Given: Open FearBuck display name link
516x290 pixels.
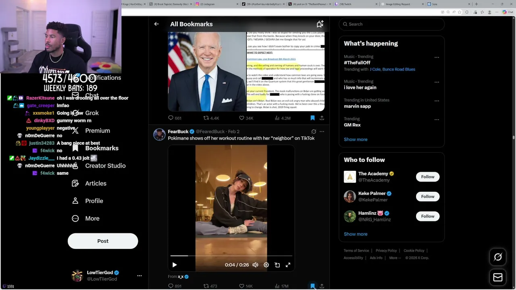Looking at the screenshot, I should pyautogui.click(x=178, y=131).
